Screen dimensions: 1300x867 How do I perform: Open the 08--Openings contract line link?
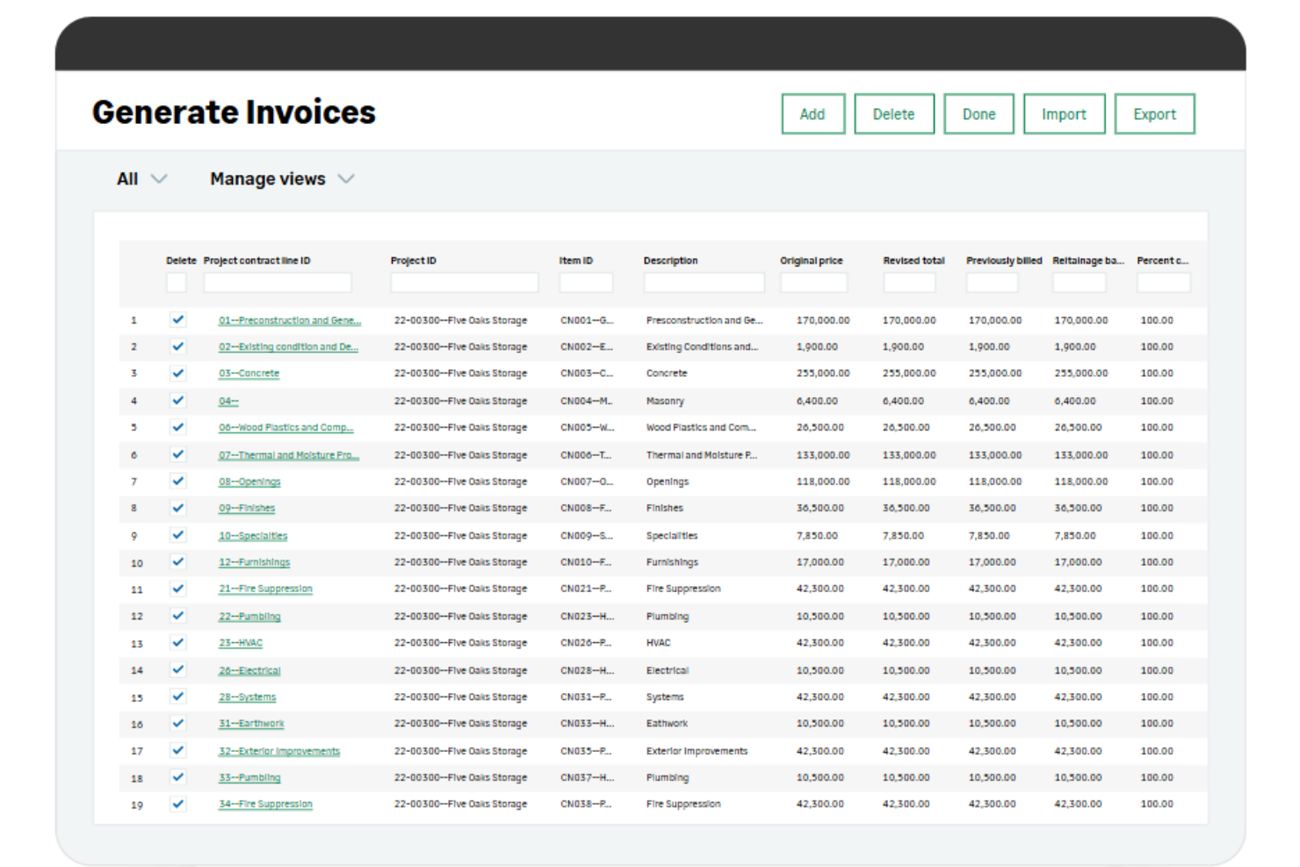click(x=250, y=481)
